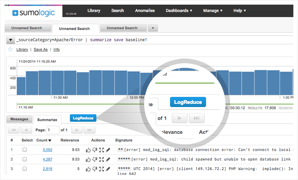298x180 pixels.
Task: Go to first page arrow button
Action: click(x=13, y=130)
